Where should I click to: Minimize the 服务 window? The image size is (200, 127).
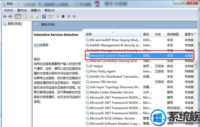(x=177, y=3)
